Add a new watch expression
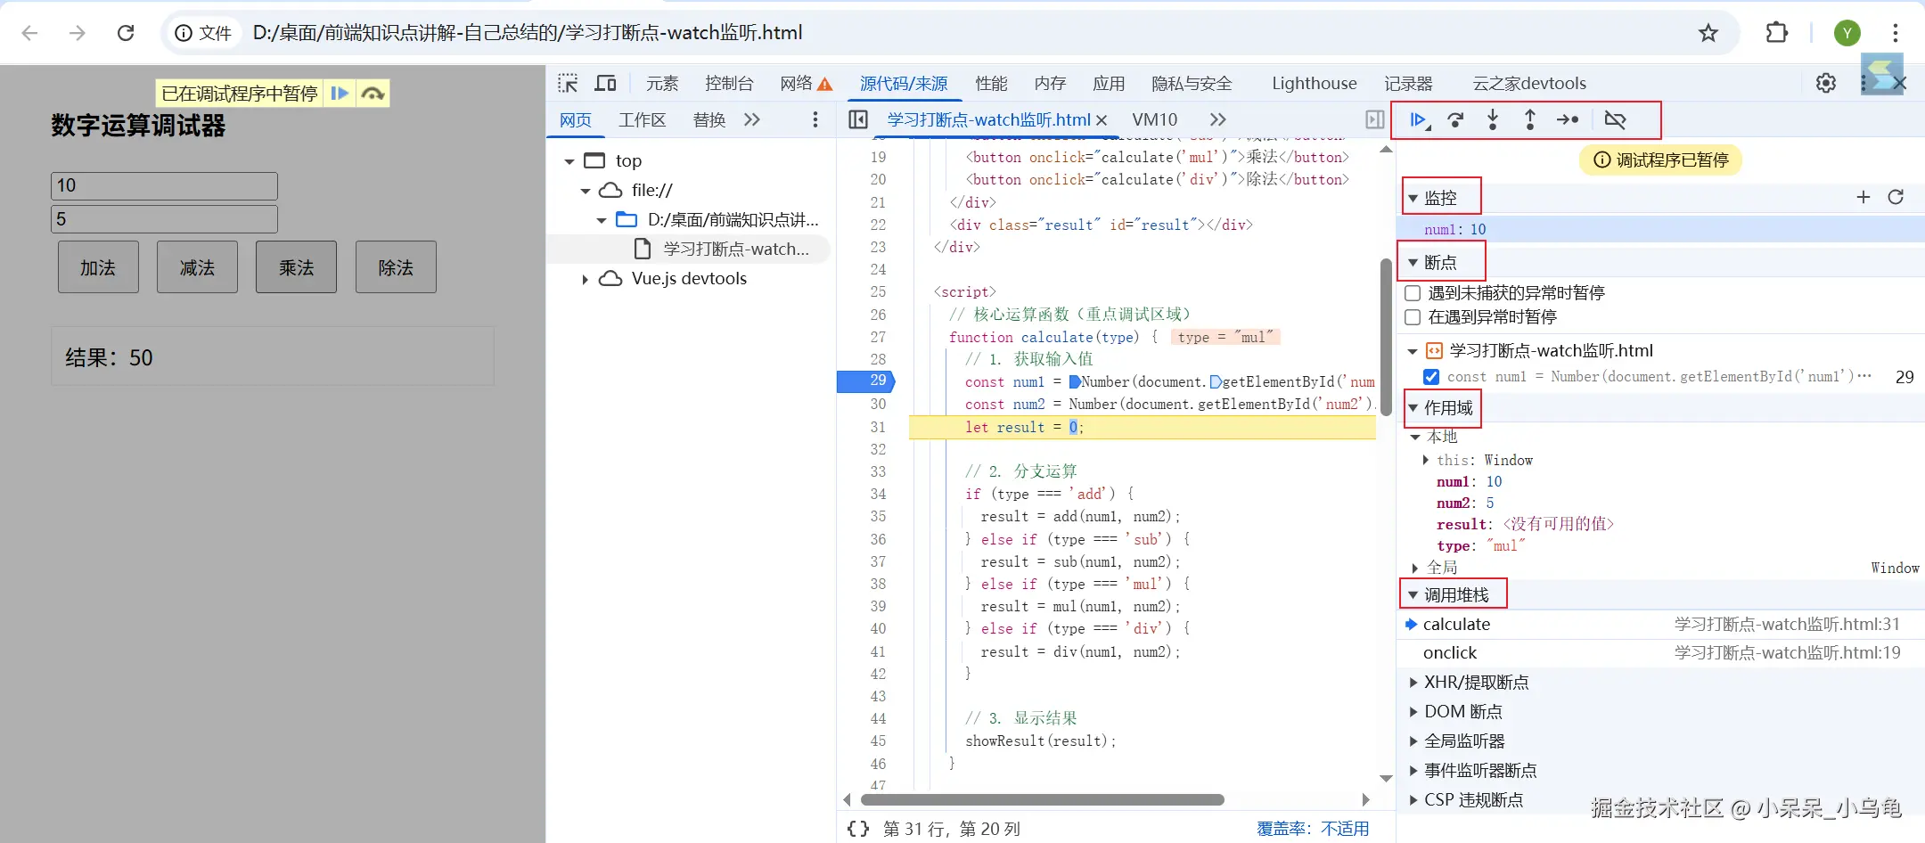 [1863, 197]
